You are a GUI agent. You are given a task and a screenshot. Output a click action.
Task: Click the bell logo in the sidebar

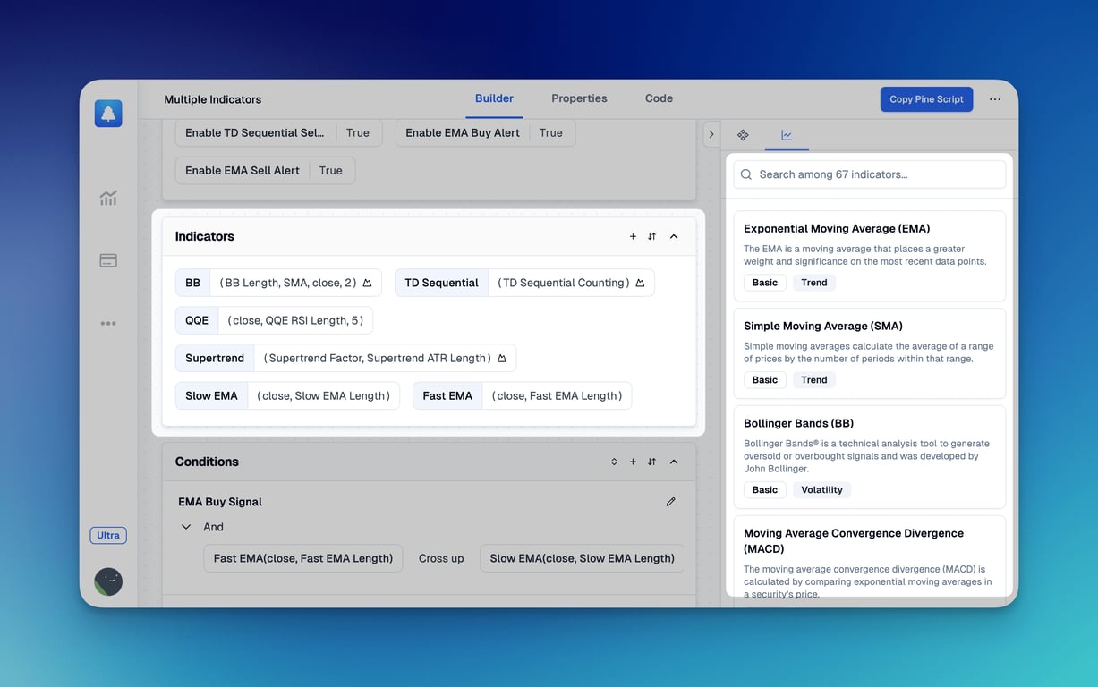(108, 114)
